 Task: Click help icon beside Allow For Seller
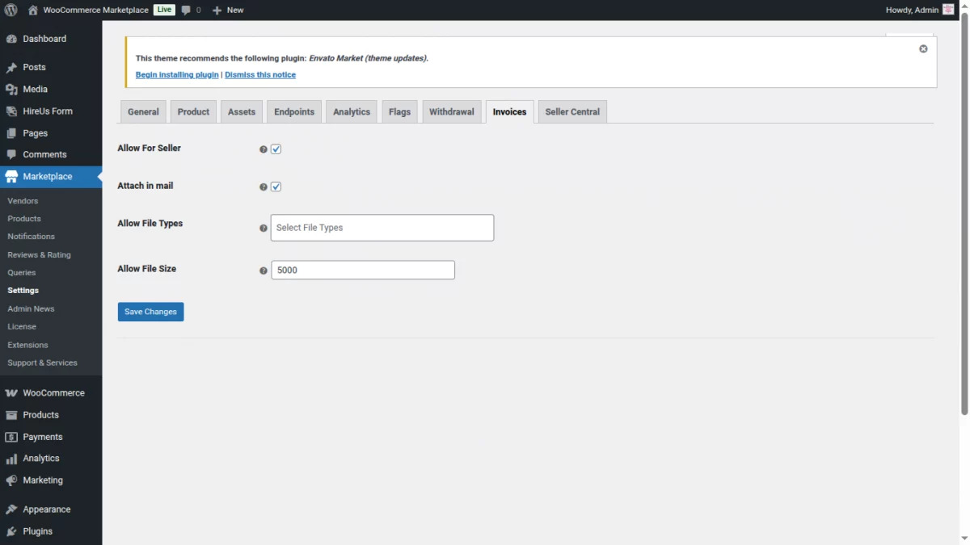pyautogui.click(x=263, y=149)
